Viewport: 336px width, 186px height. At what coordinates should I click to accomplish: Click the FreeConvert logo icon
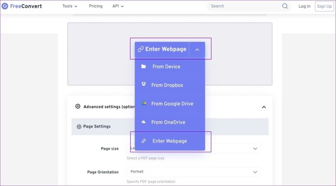click(5, 6)
